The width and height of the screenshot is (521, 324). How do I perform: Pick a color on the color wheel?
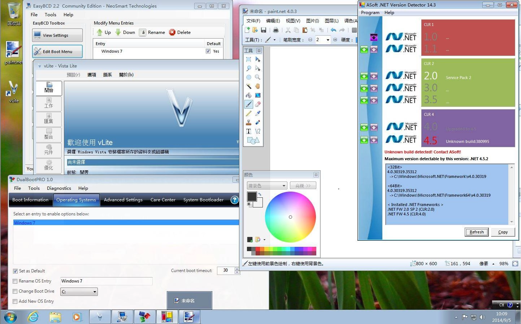[290, 217]
